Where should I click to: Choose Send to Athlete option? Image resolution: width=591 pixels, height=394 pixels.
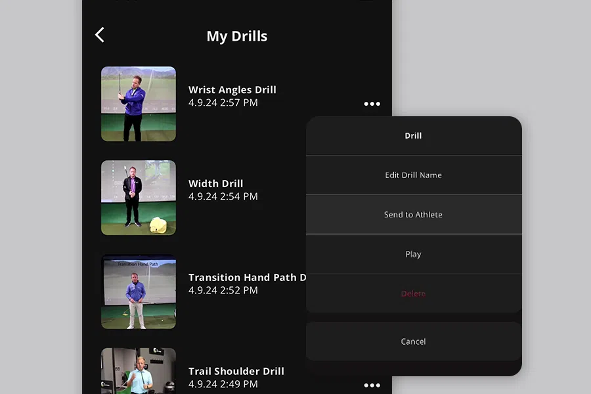(413, 214)
